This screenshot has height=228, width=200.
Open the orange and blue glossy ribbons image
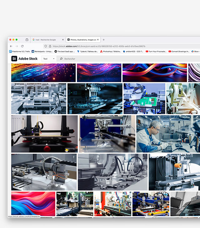pyautogui.click(x=155, y=73)
